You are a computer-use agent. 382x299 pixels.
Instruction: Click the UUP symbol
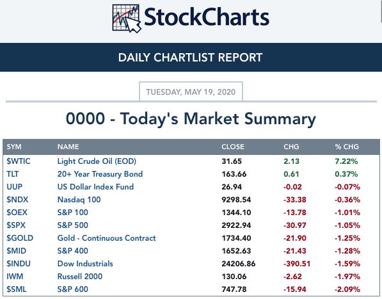pos(14,187)
